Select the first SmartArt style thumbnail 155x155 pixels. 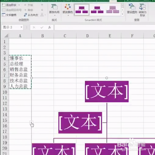pos(82,10)
